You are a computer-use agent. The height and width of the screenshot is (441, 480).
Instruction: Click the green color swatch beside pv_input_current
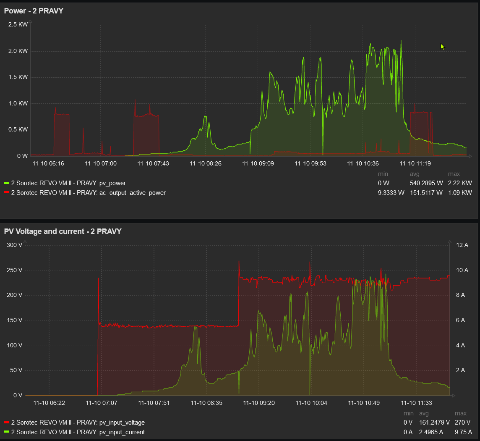click(6, 432)
